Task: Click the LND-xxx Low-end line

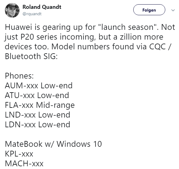Action: pyautogui.click(x=38, y=115)
